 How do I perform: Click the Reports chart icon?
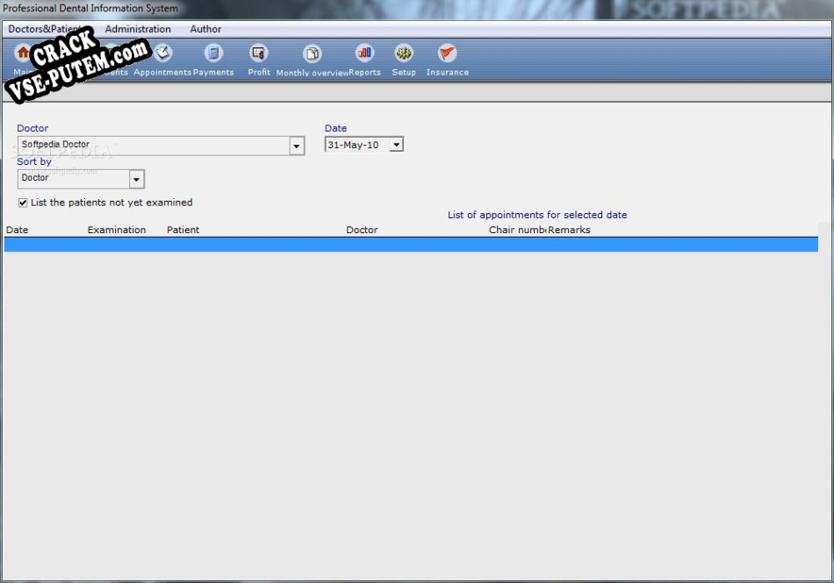364,53
